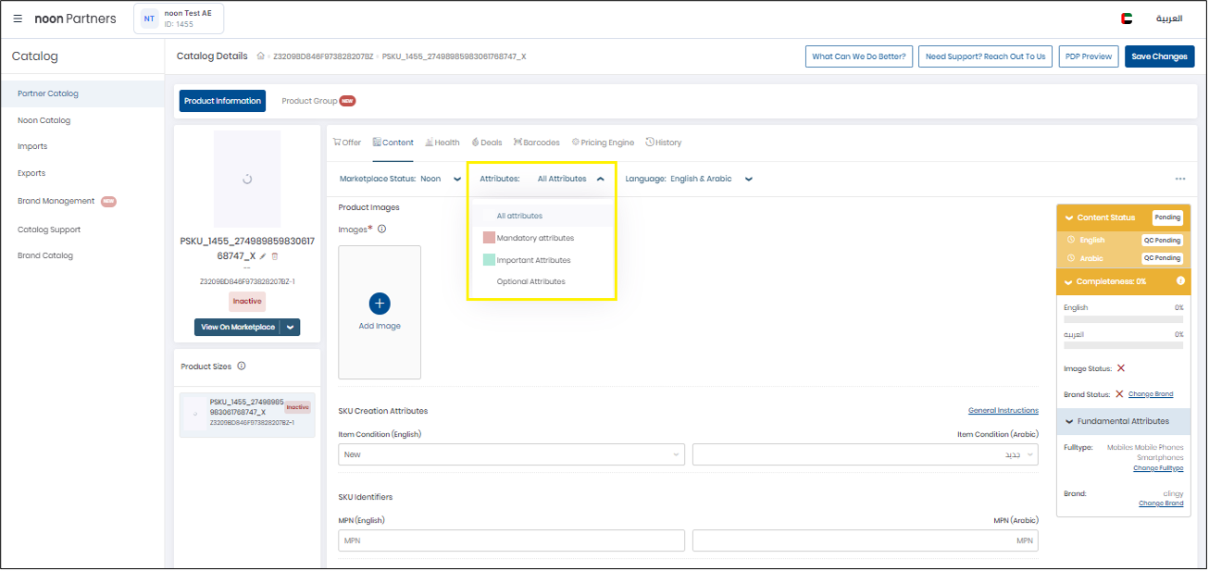Click the NEW badge beside Brand Management
The image size is (1209, 571).
pos(108,201)
